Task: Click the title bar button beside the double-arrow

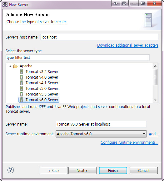Action: point(124,3)
